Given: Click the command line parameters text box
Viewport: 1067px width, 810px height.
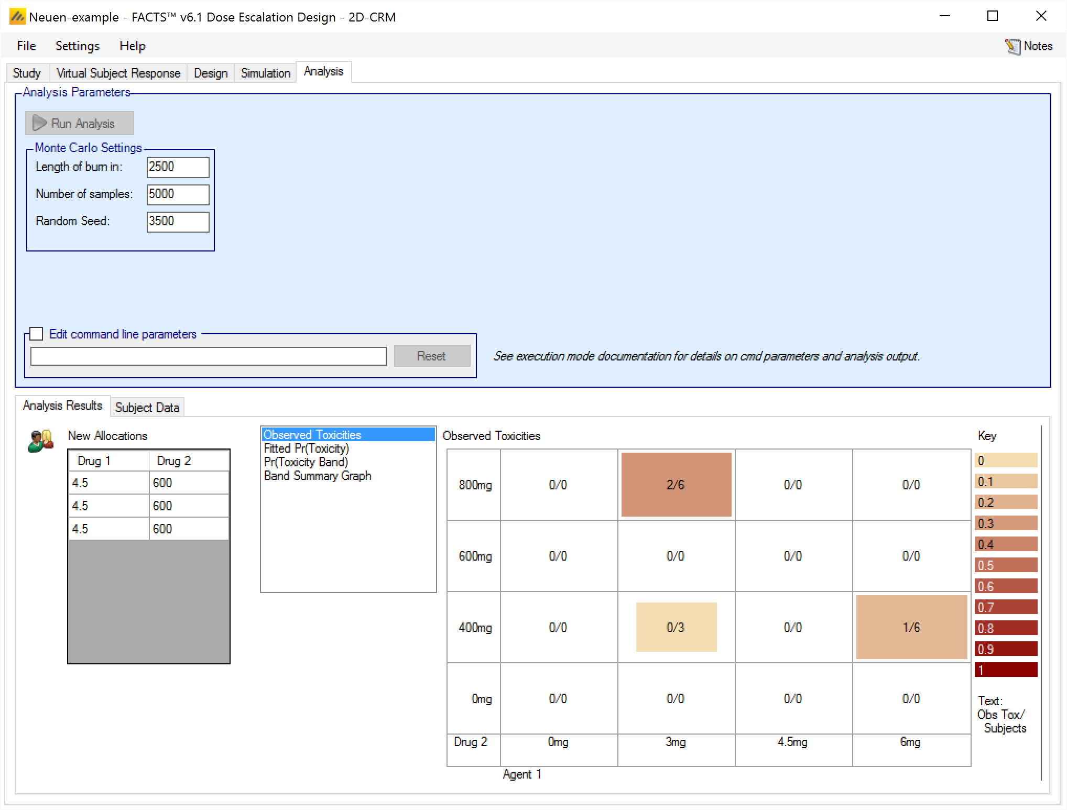Looking at the screenshot, I should (208, 356).
